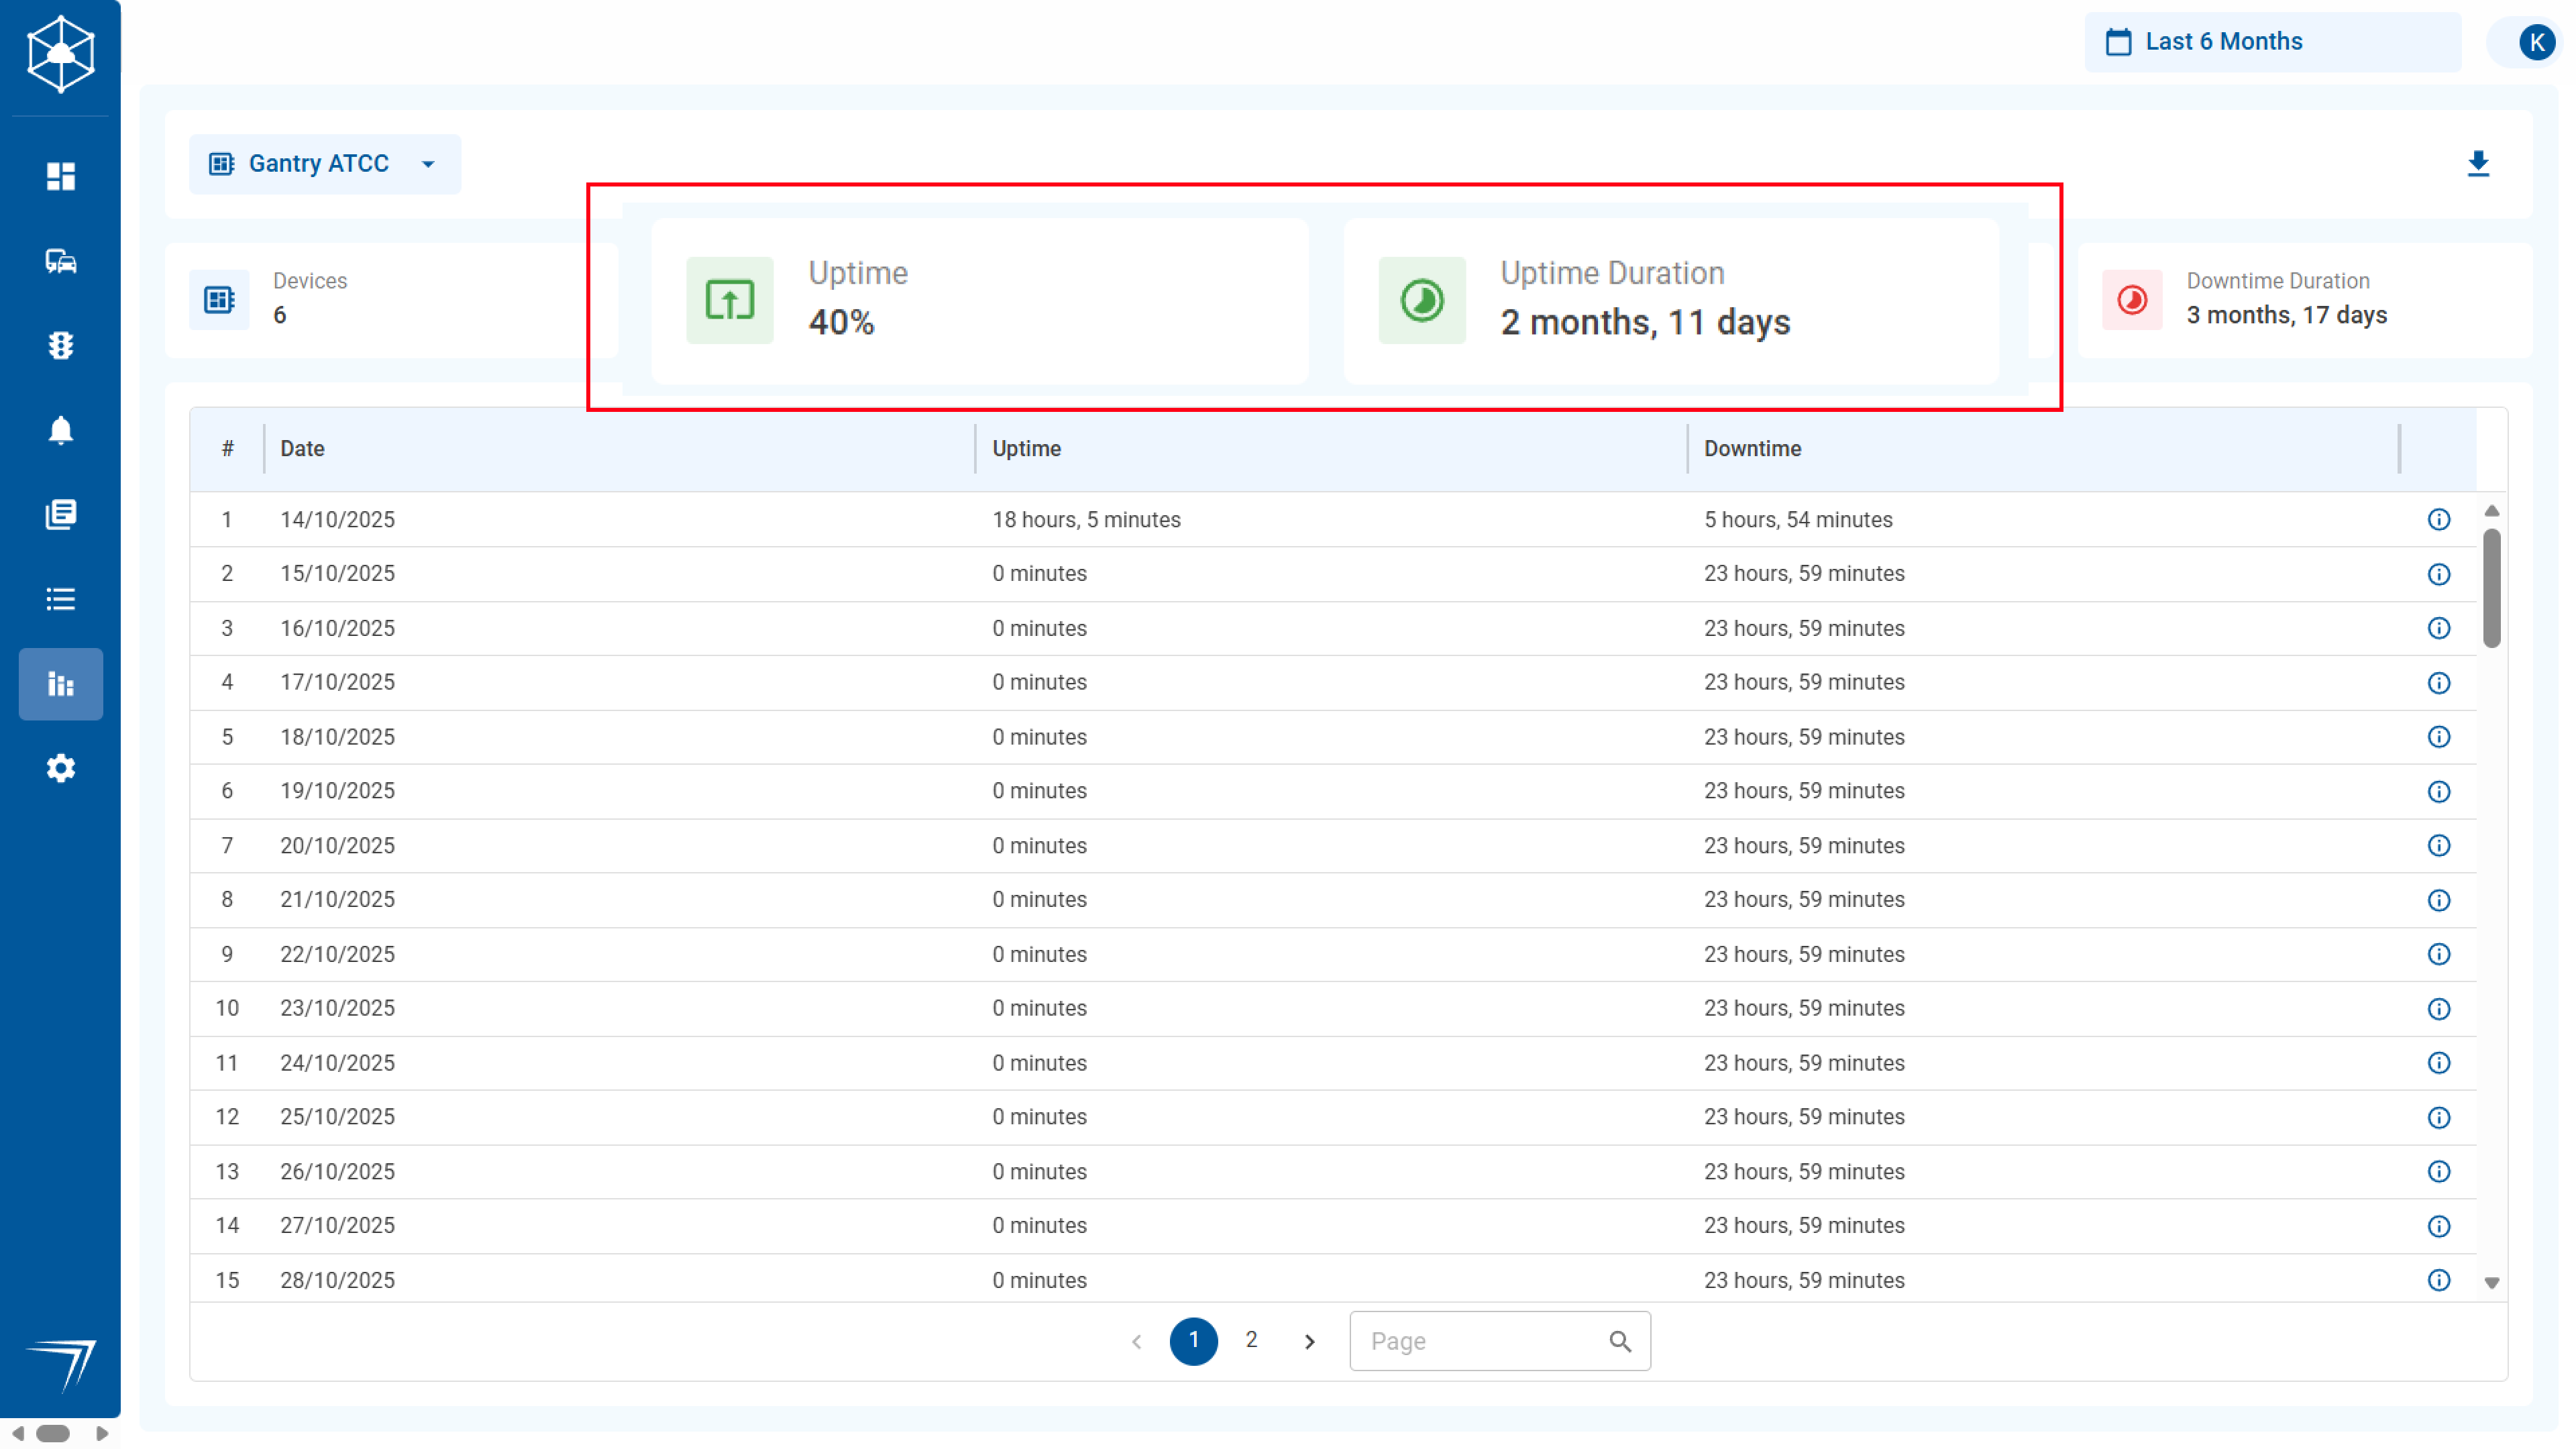Viewport: 2576px width, 1449px height.
Task: Go to page 2 of the table
Action: click(x=1251, y=1340)
